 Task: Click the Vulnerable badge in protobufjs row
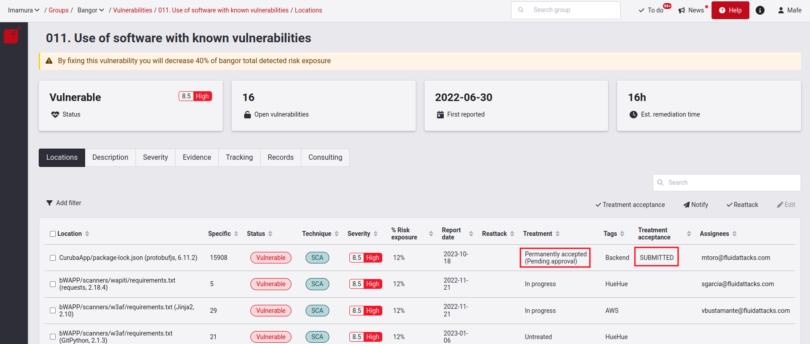click(x=271, y=258)
